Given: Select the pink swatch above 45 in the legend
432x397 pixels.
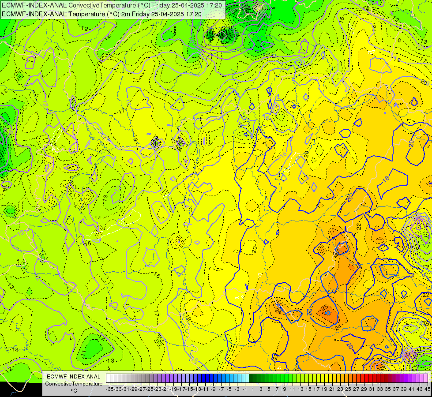Looking at the screenshot, I should [x=426, y=378].
